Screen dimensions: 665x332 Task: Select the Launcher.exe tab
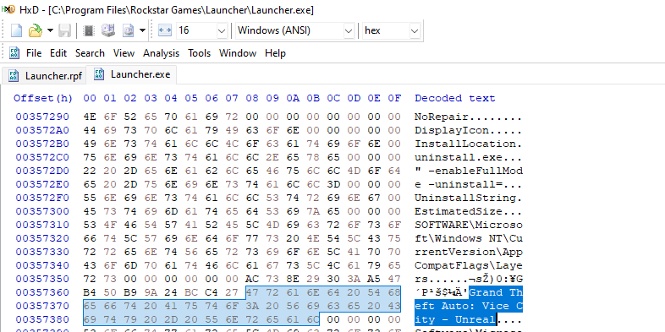click(131, 74)
